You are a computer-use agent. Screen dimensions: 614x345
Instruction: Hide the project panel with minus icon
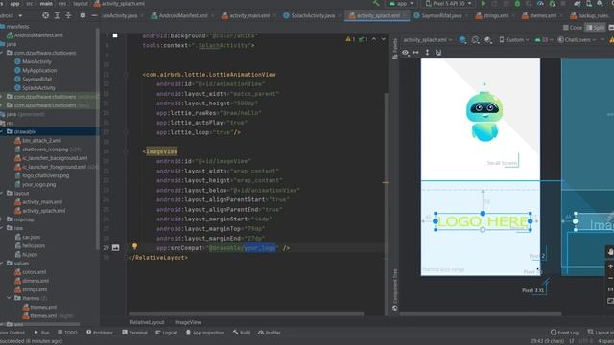click(x=94, y=15)
